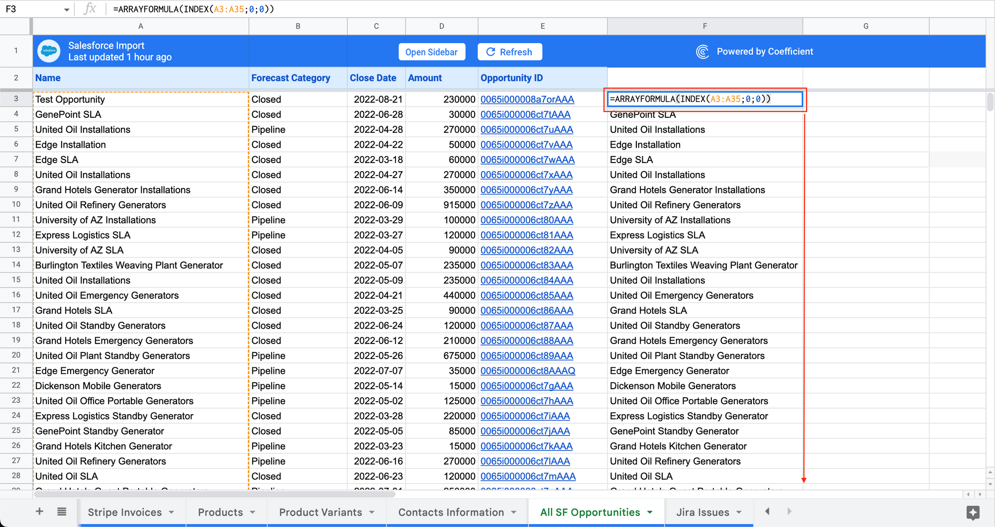
Task: Click into the formula bar text
Action: pyautogui.click(x=194, y=9)
